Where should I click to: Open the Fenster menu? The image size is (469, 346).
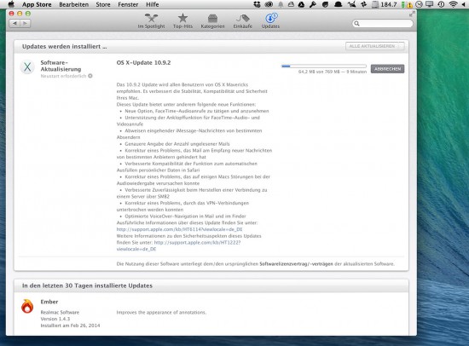click(128, 4)
